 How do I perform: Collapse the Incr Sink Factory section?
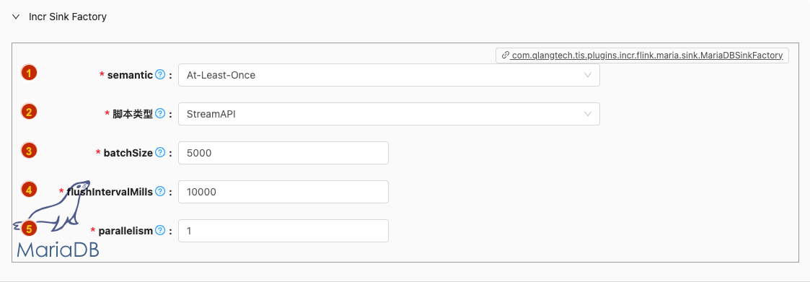[x=16, y=17]
